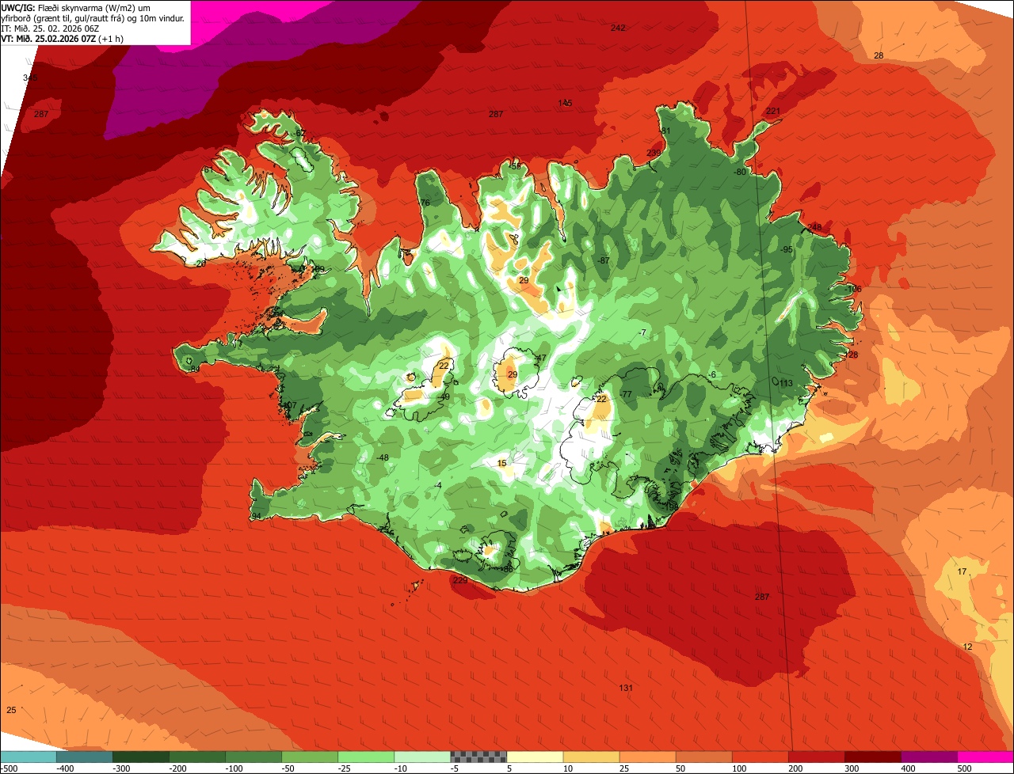Select the map value '-49'
1014x774 pixels.
point(444,396)
